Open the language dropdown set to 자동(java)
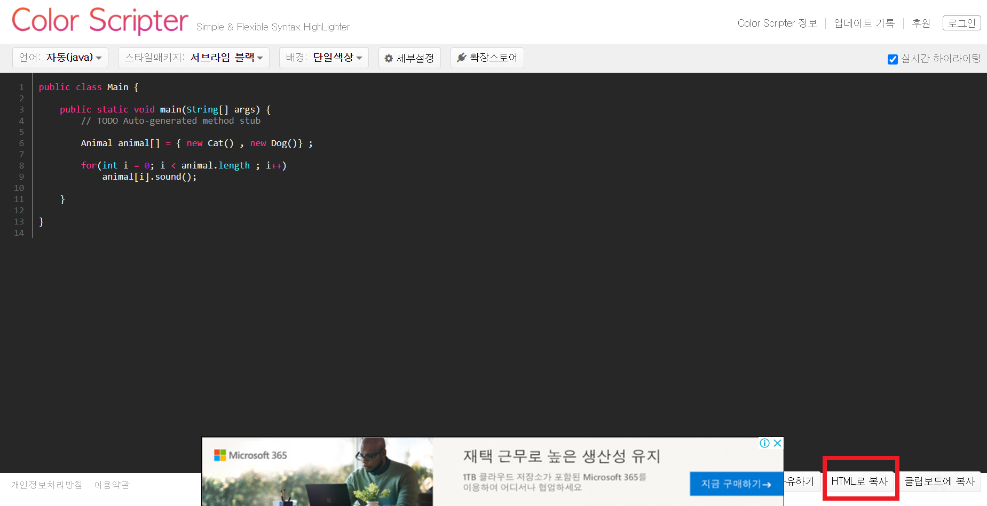Viewport: 987px width, 506px height. tap(60, 58)
